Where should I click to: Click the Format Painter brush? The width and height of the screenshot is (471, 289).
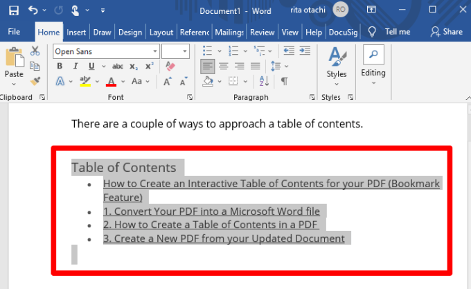(35, 81)
